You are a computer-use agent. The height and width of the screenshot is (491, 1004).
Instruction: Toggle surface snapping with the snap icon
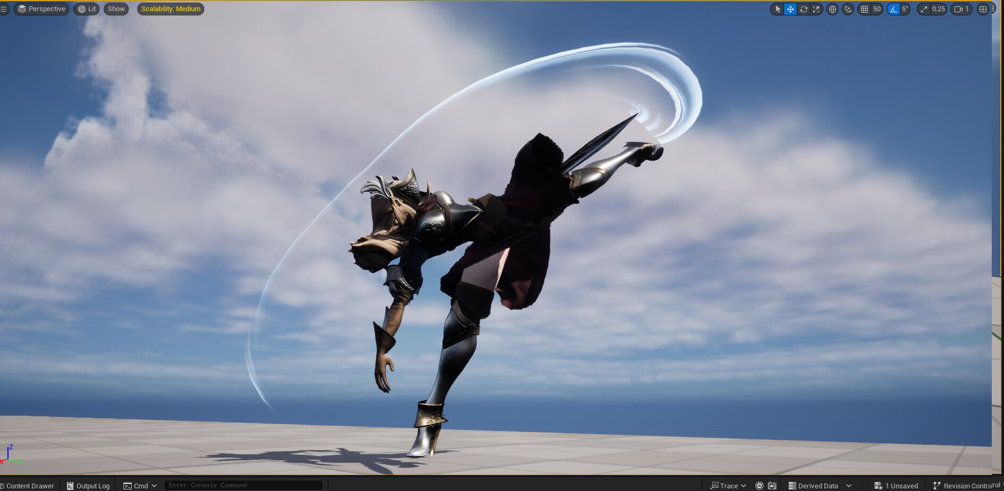pos(848,9)
